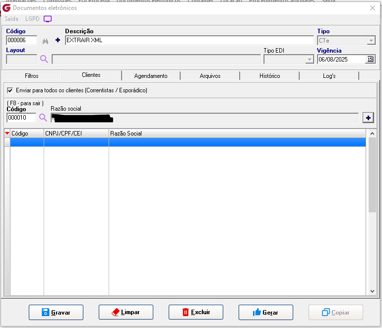Open the Saída menu
The height and width of the screenshot is (328, 382).
coord(11,19)
